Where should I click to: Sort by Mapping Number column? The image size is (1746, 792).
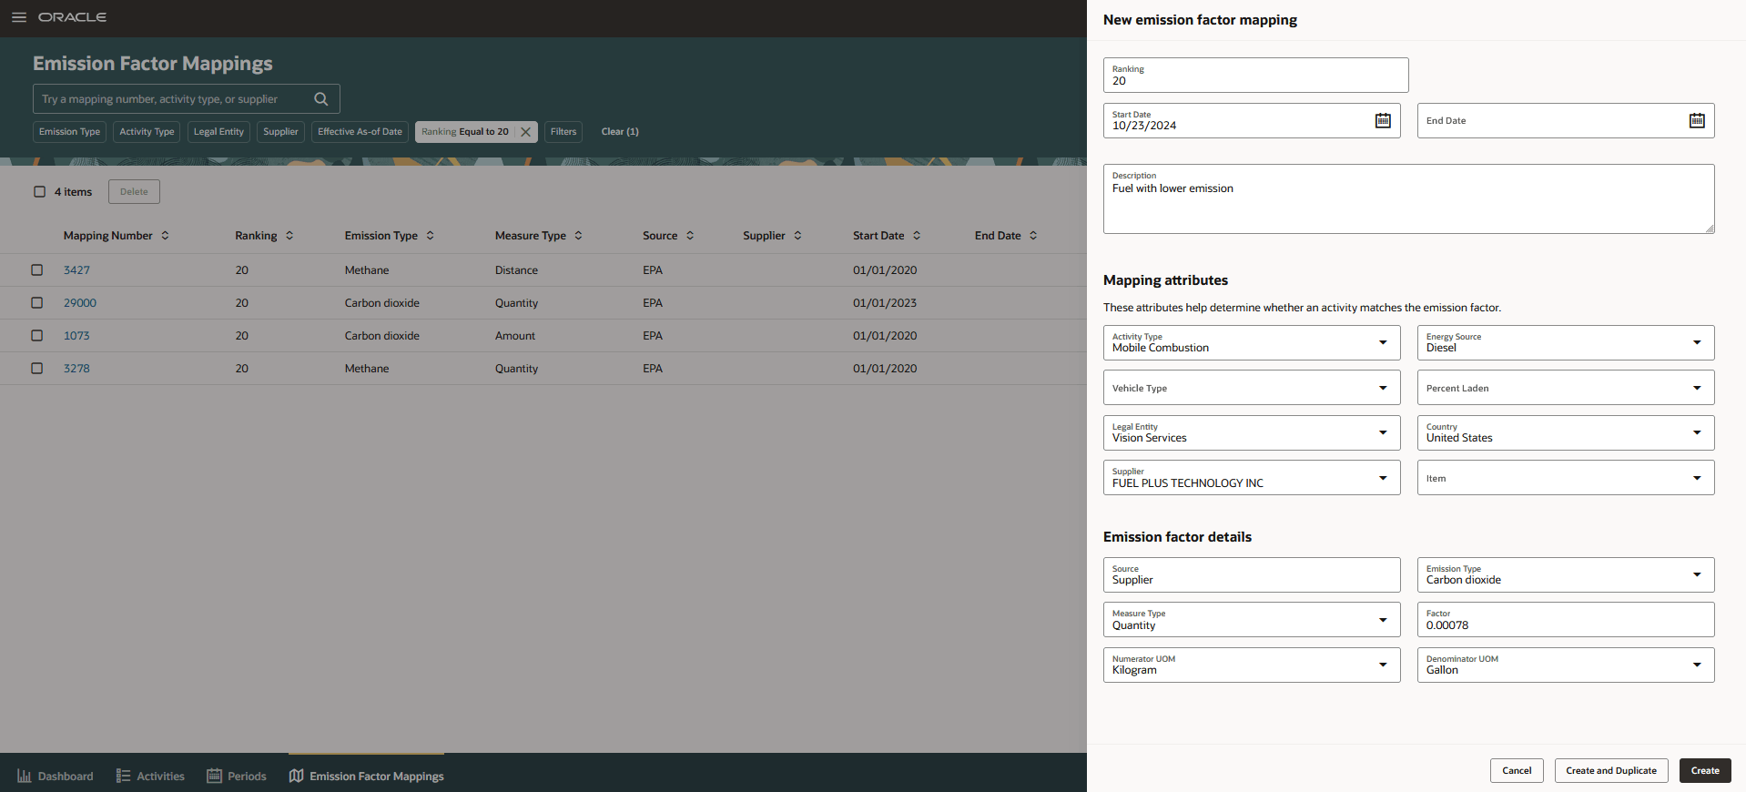[x=165, y=236]
